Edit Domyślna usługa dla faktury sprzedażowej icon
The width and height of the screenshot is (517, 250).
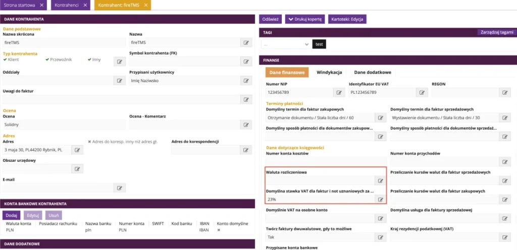point(504,218)
